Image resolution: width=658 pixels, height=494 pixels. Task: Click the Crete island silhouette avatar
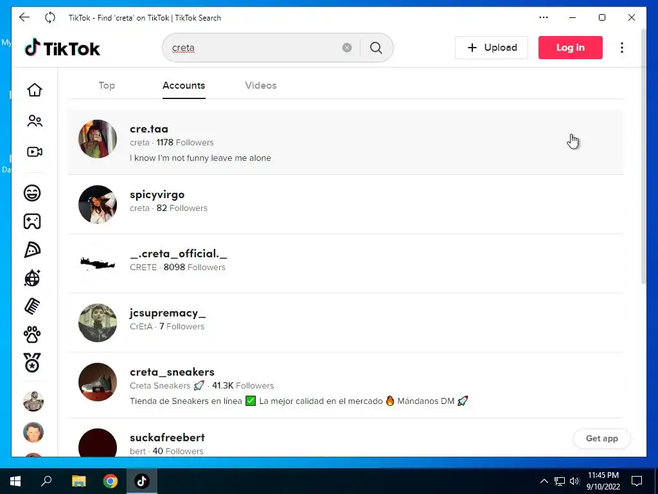click(98, 264)
